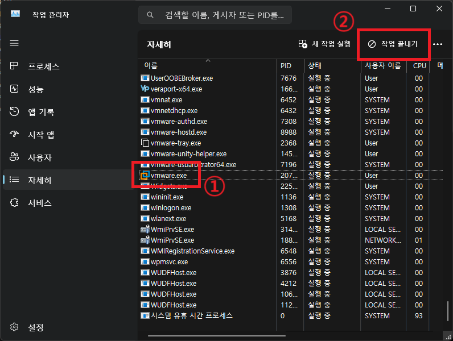The image size is (453, 341).
Task: Select vmware-tray.exe process
Action: pyautogui.click(x=291, y=143)
